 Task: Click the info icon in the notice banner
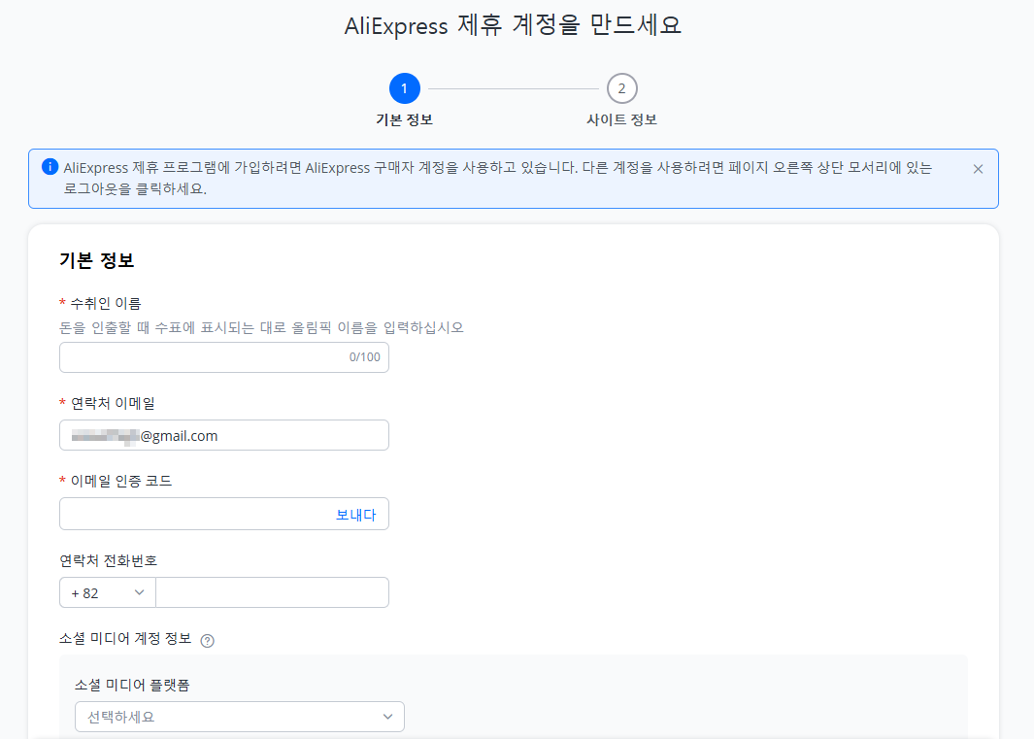point(49,167)
